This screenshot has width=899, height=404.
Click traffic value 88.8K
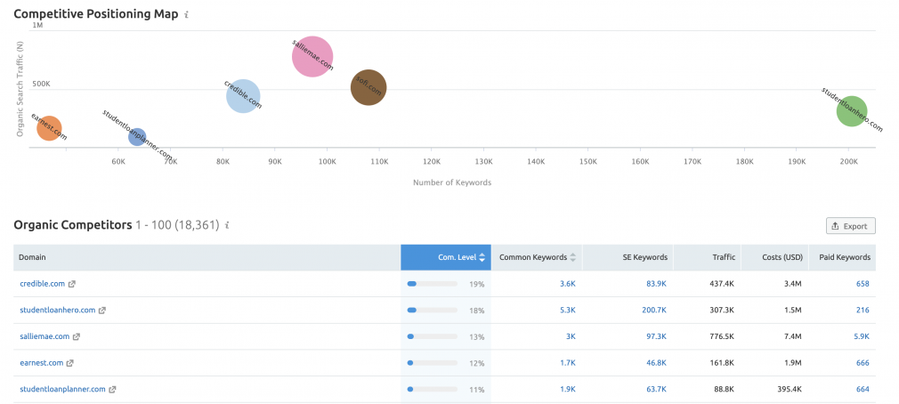(725, 389)
